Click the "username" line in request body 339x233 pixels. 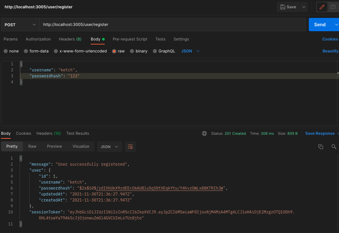[54, 70]
